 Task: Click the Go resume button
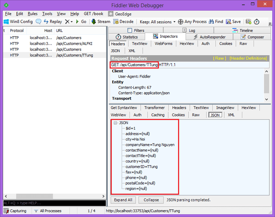point(81,22)
